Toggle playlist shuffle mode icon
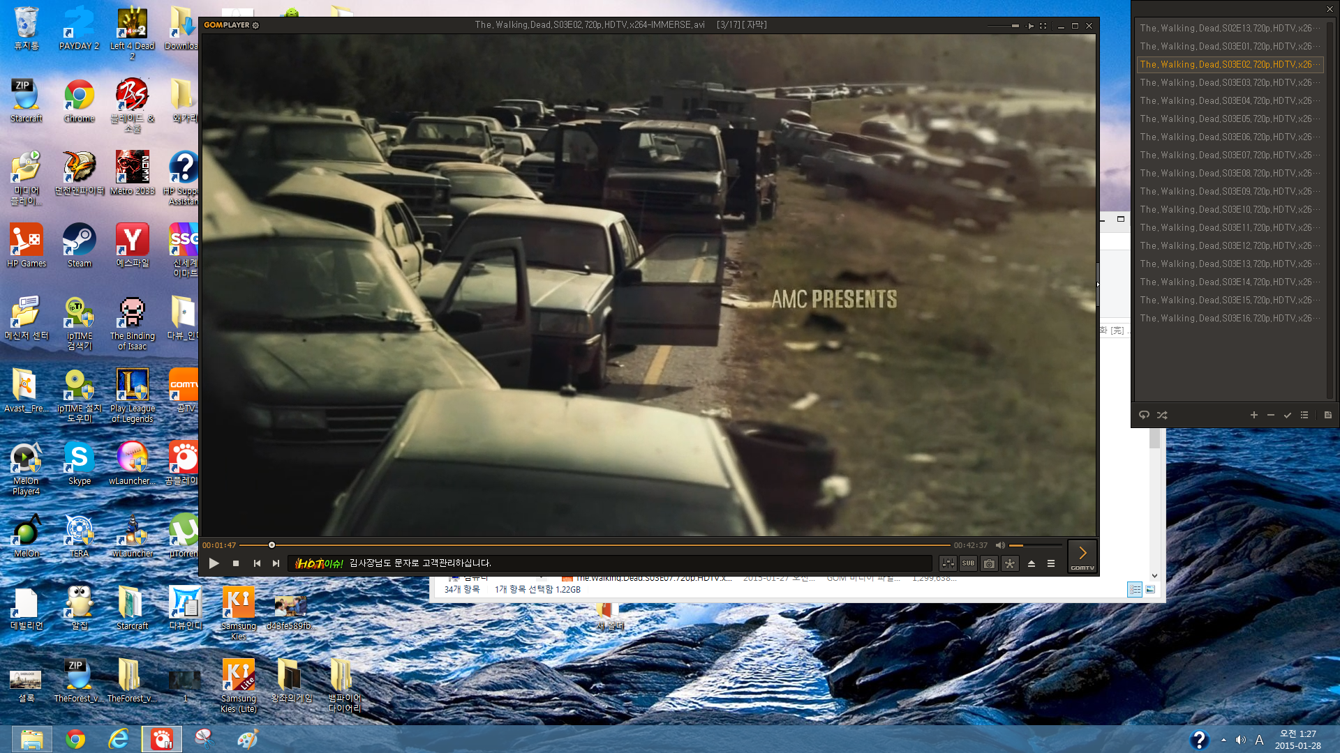 click(1162, 415)
